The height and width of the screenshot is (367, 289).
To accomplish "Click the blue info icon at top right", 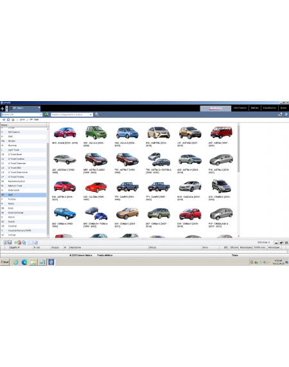I will pyautogui.click(x=286, y=115).
